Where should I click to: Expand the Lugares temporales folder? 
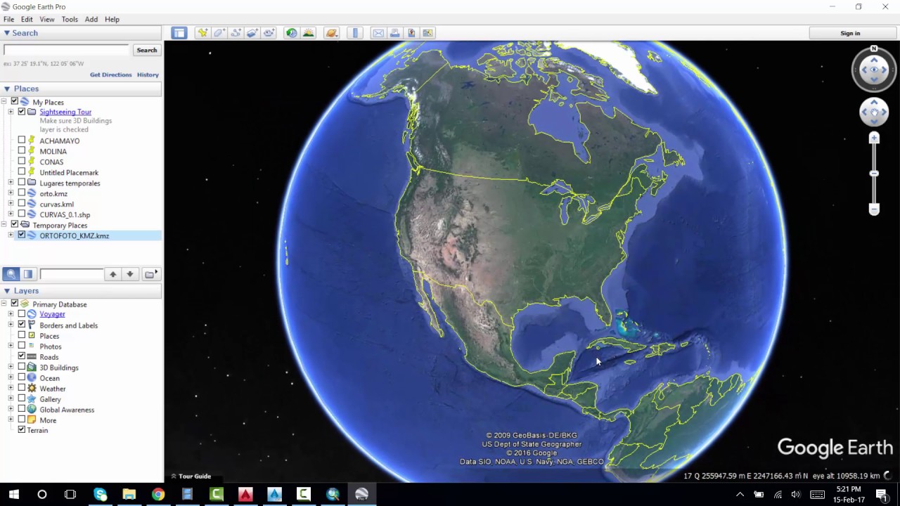[x=11, y=183]
